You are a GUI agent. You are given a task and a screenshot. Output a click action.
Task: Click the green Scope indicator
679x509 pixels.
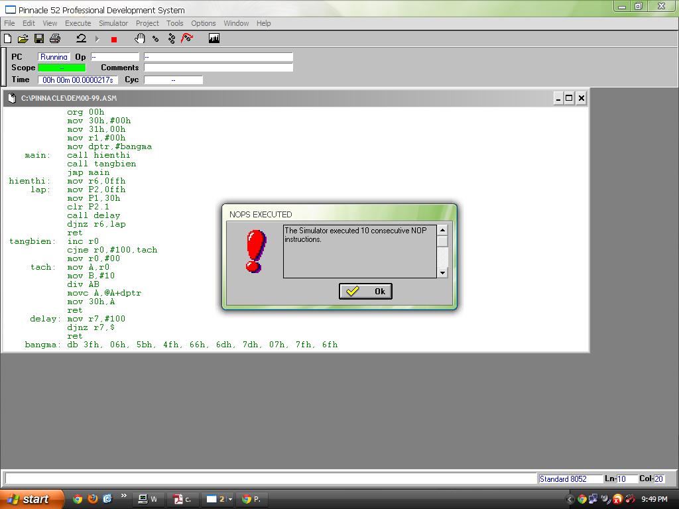click(62, 68)
